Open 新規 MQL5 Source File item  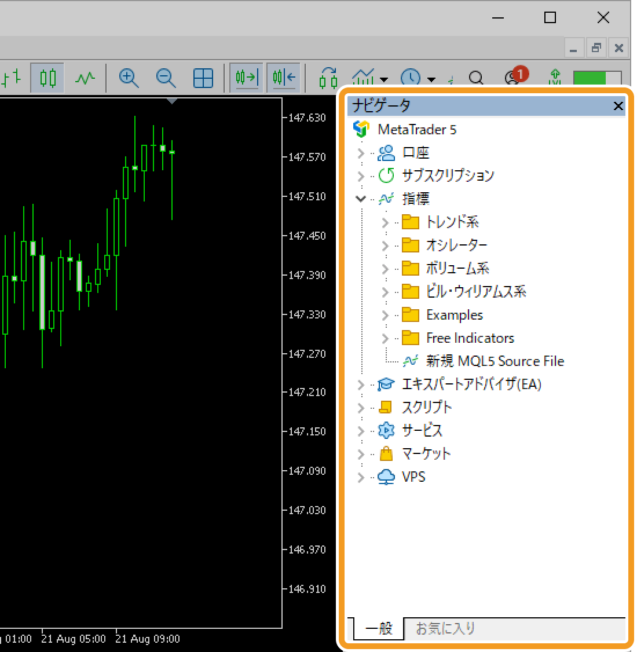(495, 361)
